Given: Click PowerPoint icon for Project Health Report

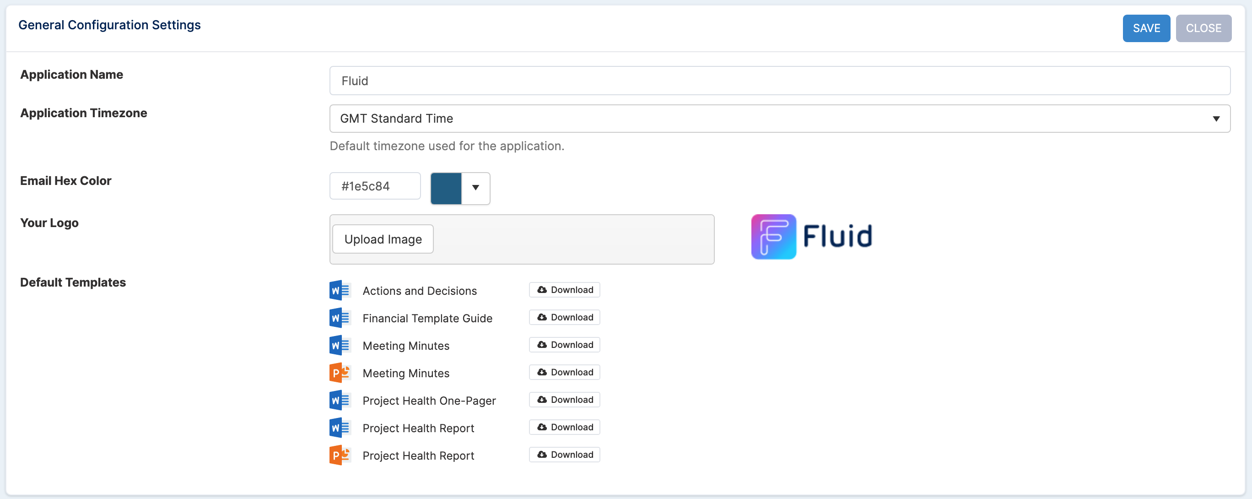Looking at the screenshot, I should coord(340,455).
